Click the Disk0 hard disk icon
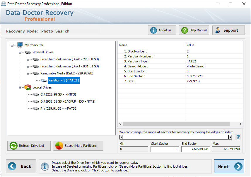Image resolution: width=251 pixels, height=177 pixels. point(36,59)
